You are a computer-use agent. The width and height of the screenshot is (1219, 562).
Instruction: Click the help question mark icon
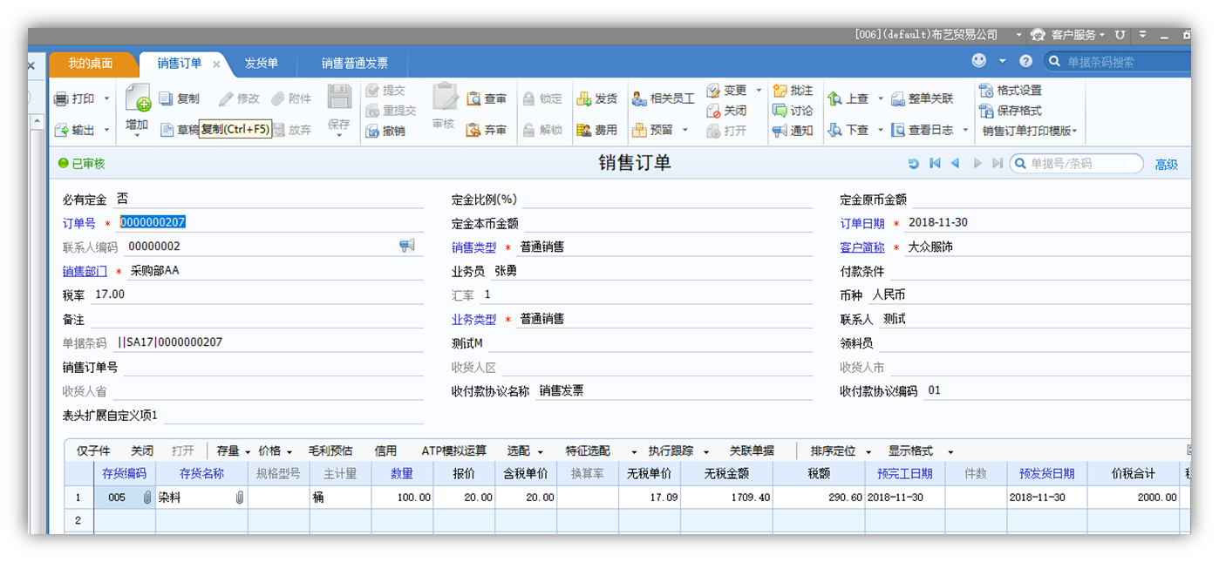point(1025,61)
